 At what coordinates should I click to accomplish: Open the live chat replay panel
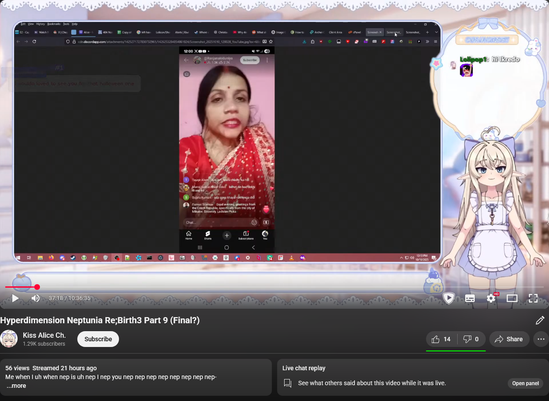coord(525,383)
